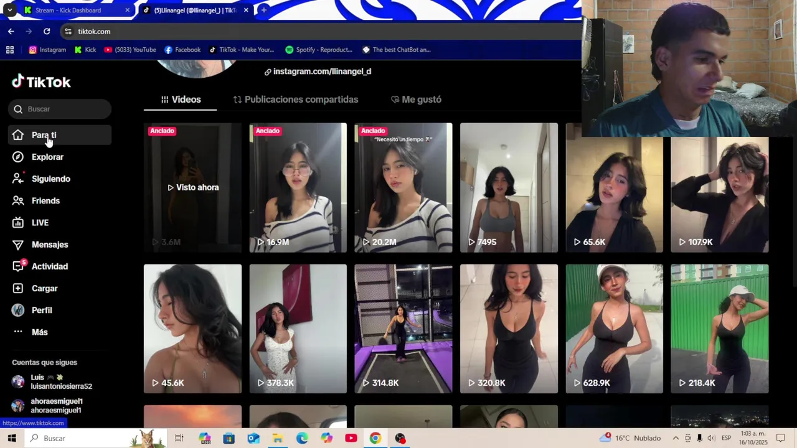Viewport: 797px width, 448px height.
Task: Open the taskbar clock and calendar
Action: coord(753,438)
